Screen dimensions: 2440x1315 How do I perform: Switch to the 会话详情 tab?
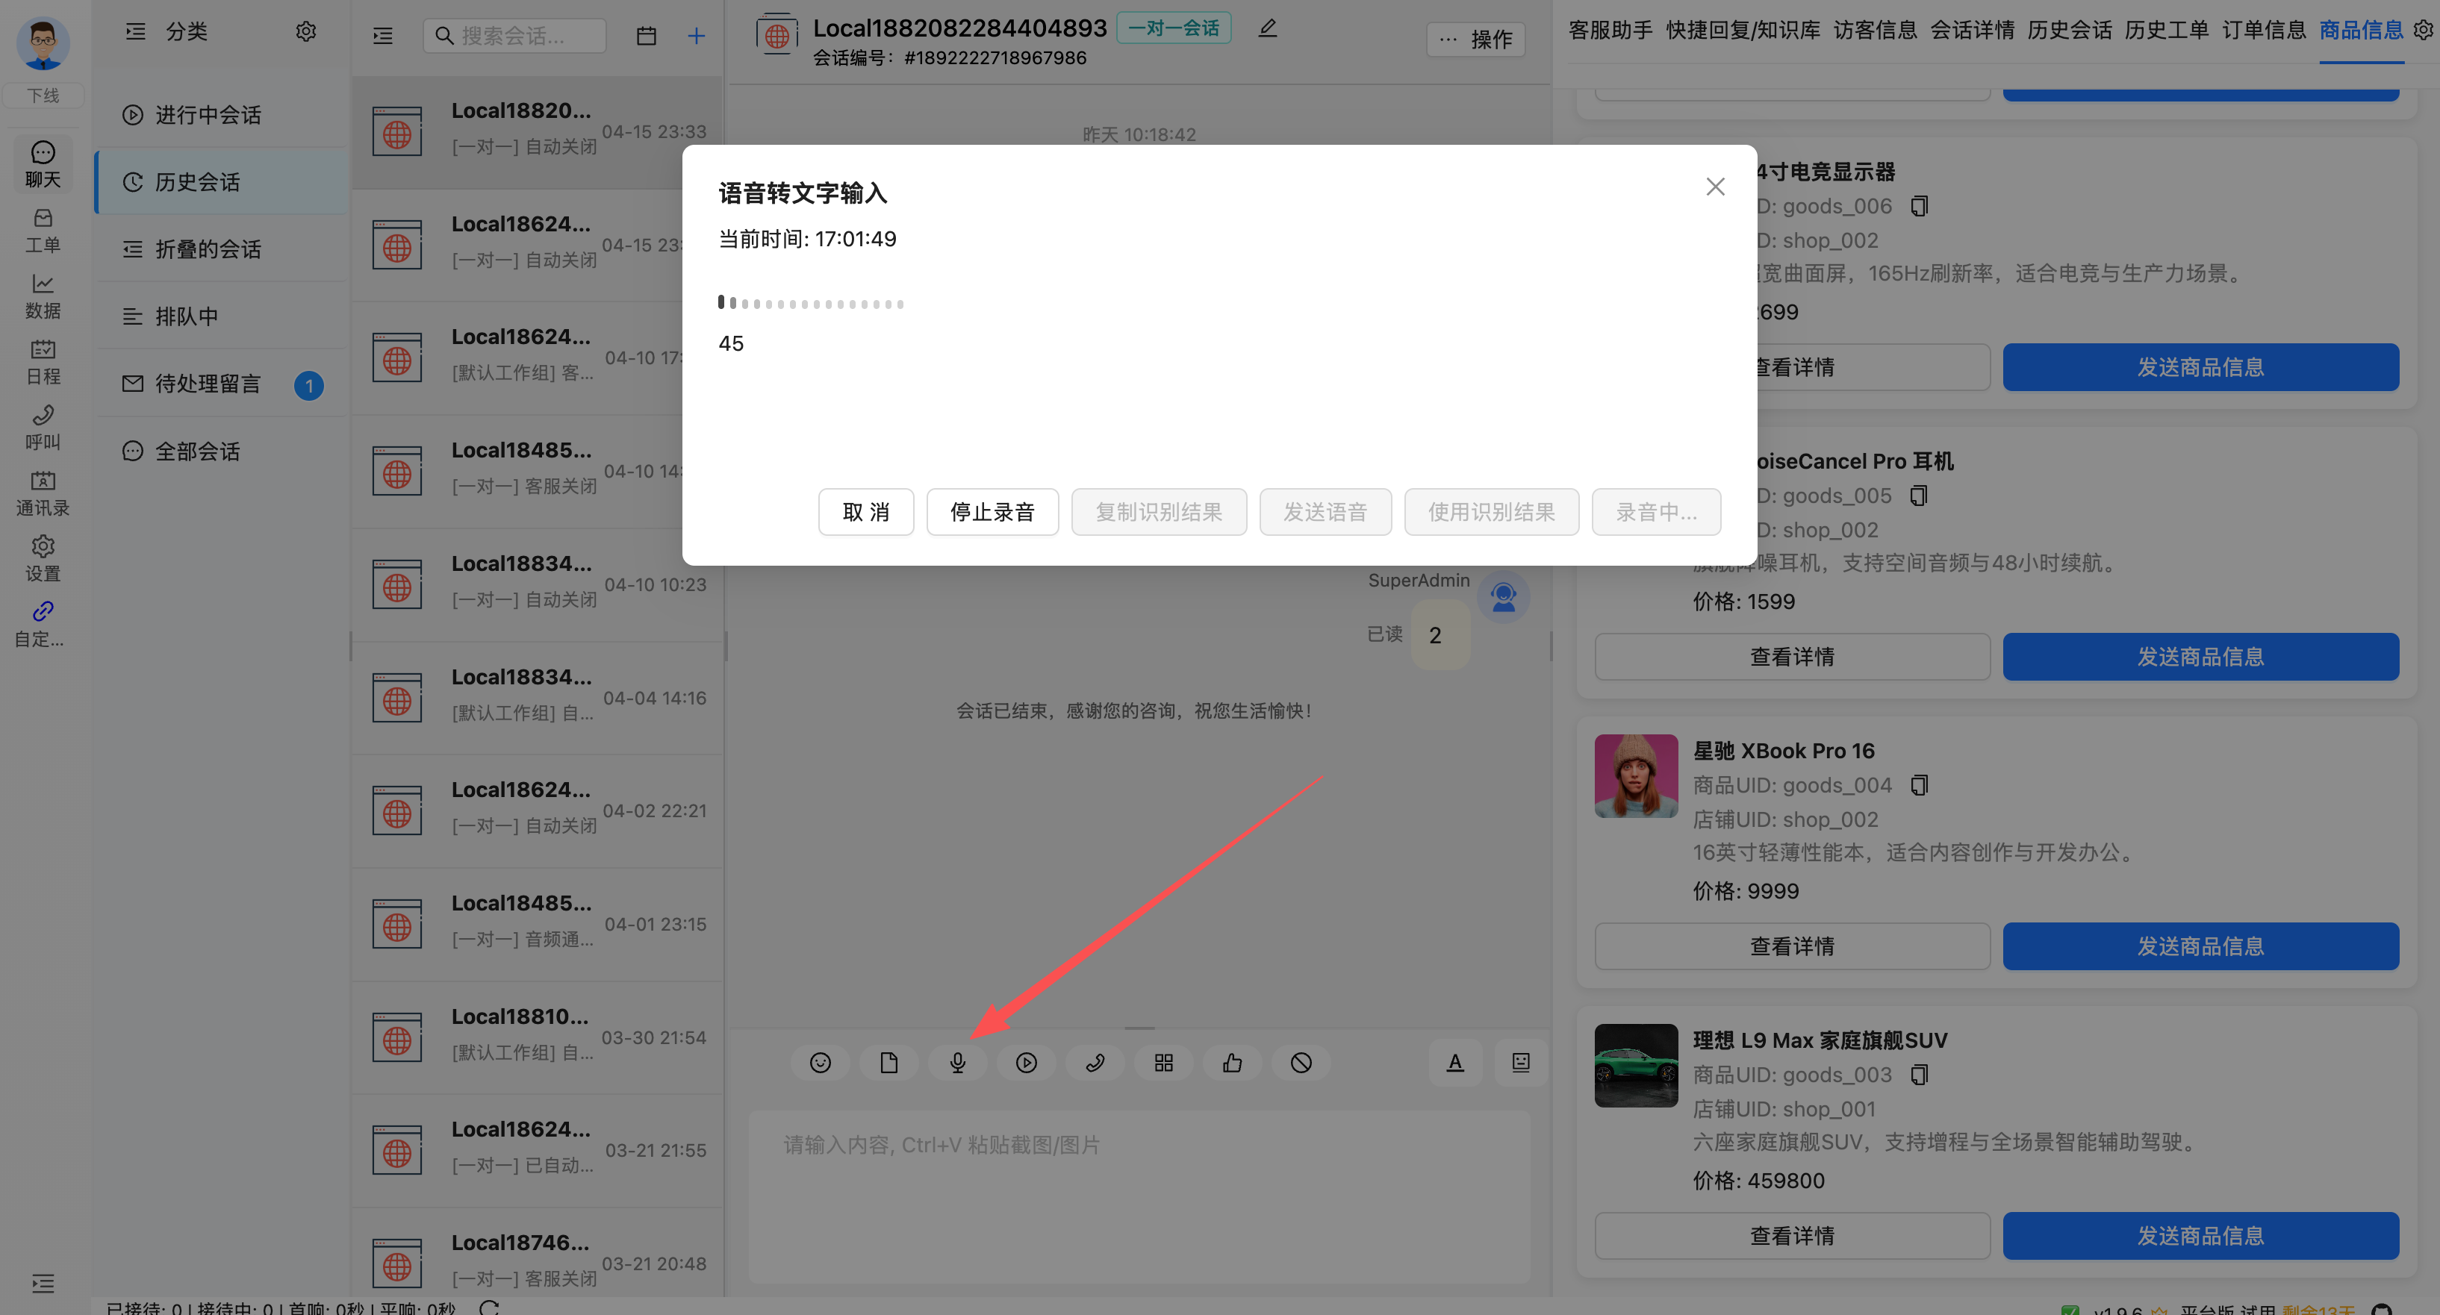(1972, 31)
